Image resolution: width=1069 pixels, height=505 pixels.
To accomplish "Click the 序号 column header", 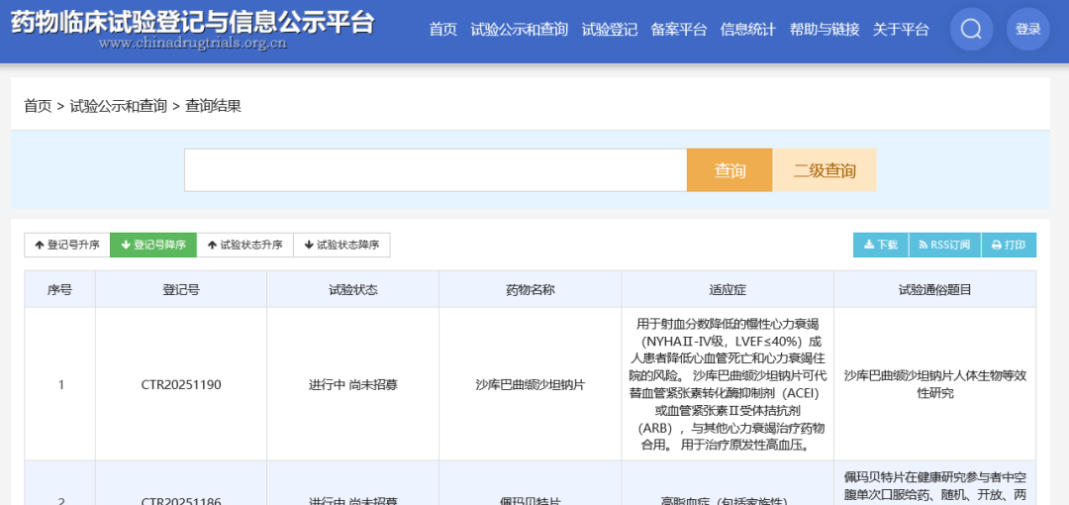I will (x=60, y=289).
